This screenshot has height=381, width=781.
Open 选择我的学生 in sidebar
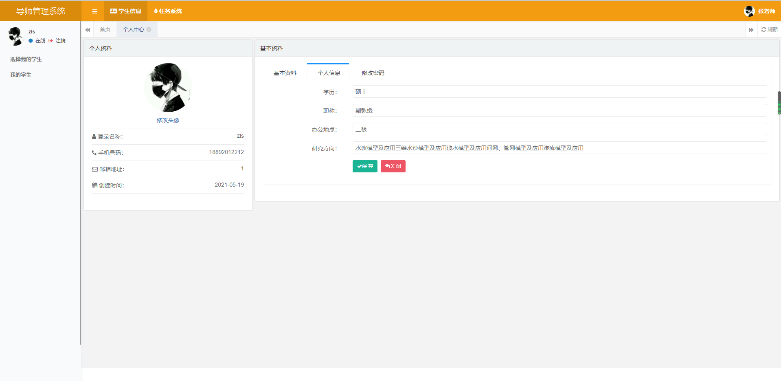tap(26, 59)
